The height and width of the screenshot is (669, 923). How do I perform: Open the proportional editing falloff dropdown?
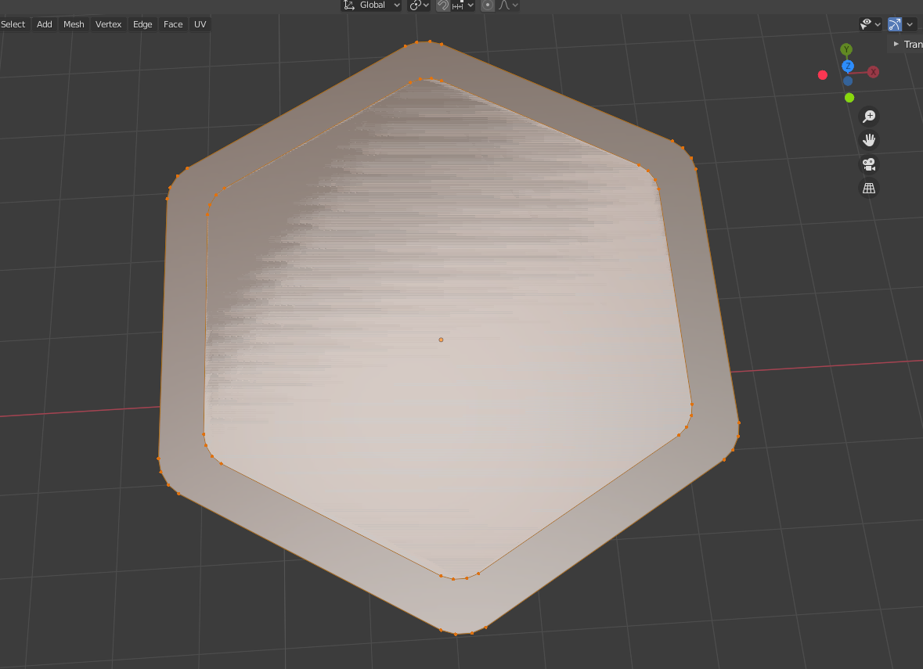(509, 5)
